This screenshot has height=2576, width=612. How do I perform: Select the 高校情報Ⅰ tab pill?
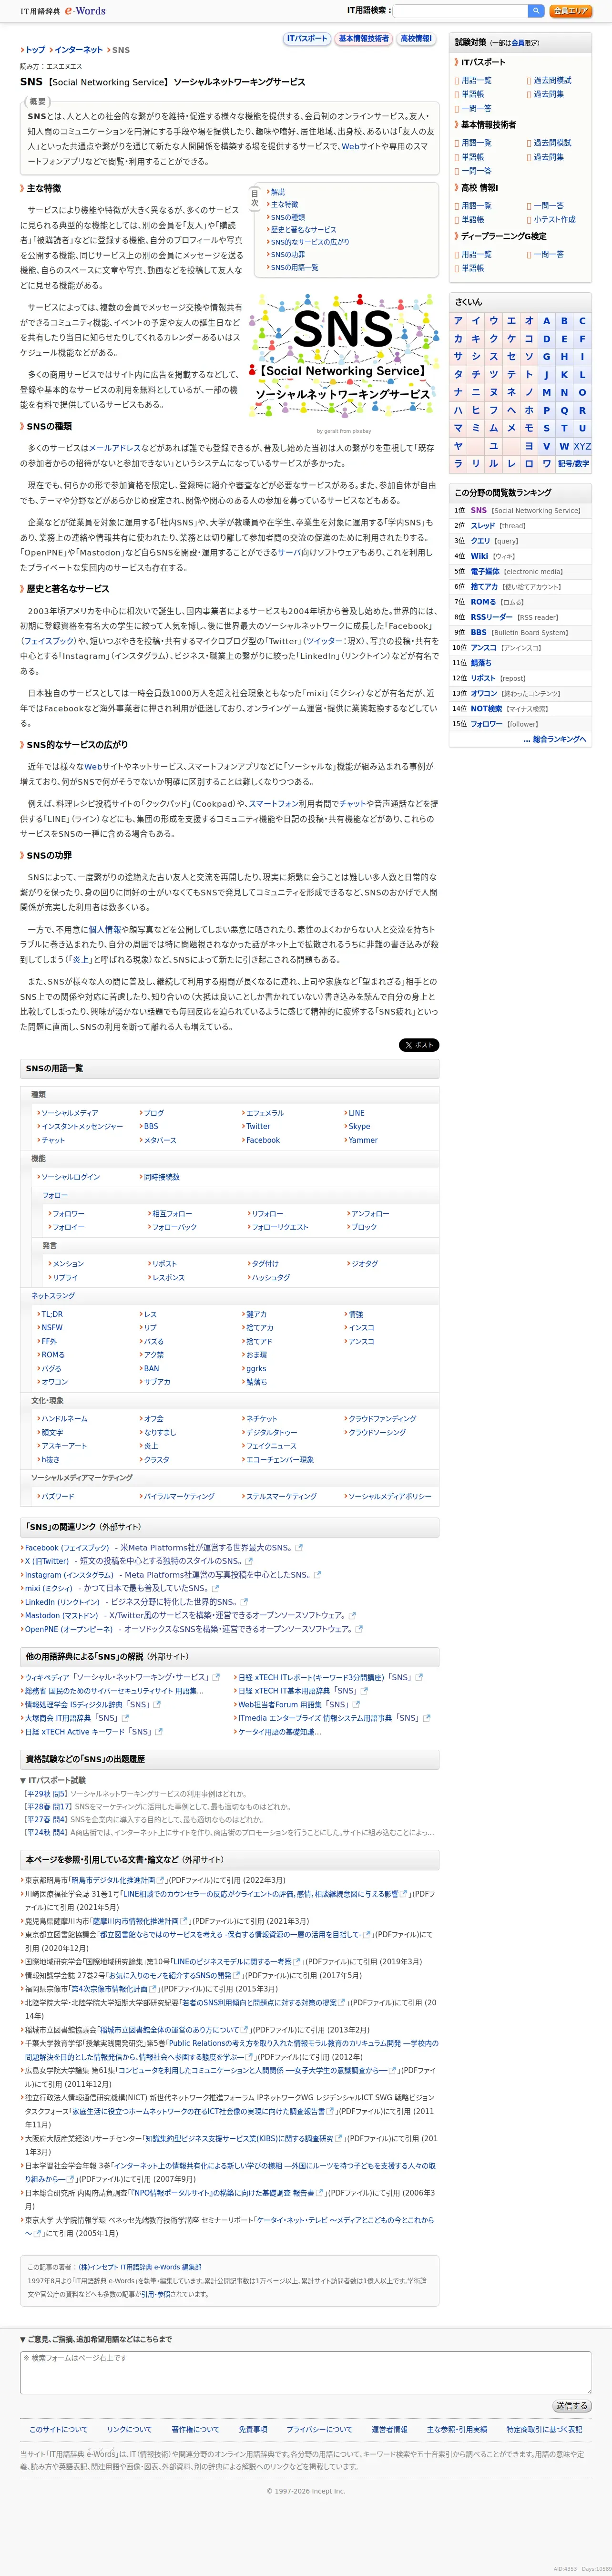416,39
